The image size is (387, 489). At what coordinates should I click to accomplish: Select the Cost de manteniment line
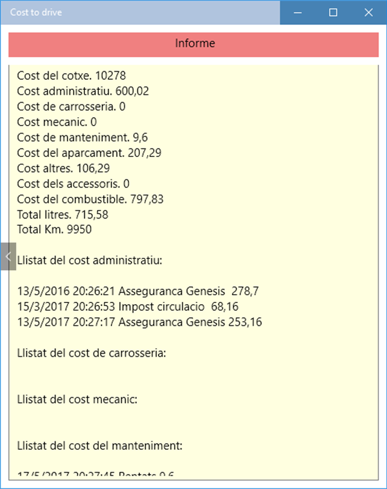click(x=82, y=138)
